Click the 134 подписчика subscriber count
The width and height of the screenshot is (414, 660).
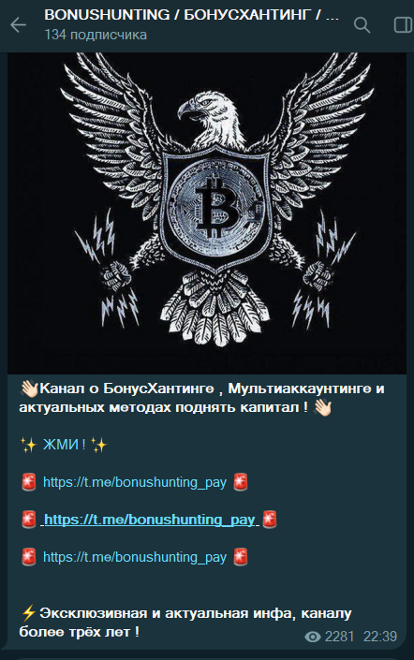(96, 35)
